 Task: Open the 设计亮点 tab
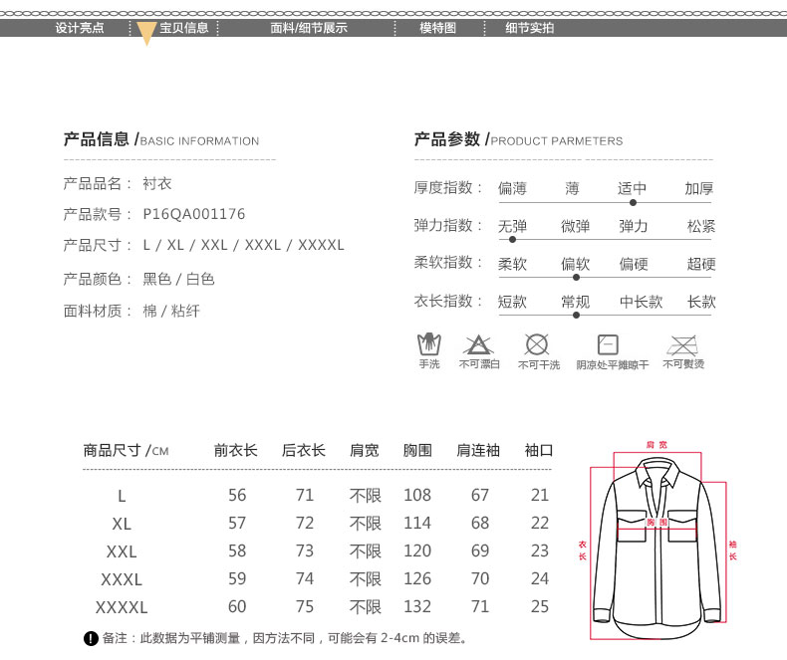point(80,28)
